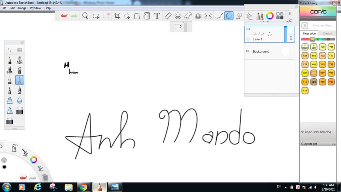Pick Copic color Y00
This screenshot has width=341, height=192.
coord(322,47)
